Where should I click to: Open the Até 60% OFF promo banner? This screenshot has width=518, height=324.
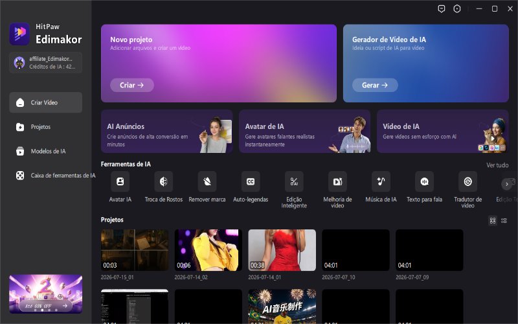click(x=45, y=294)
